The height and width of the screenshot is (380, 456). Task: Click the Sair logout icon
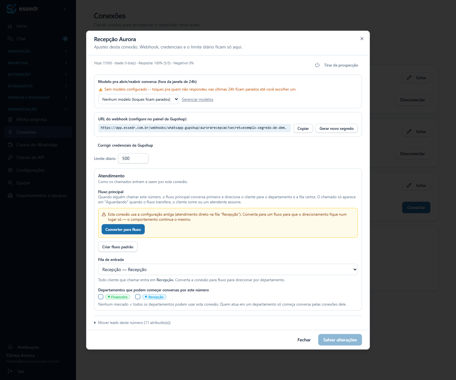(10, 371)
